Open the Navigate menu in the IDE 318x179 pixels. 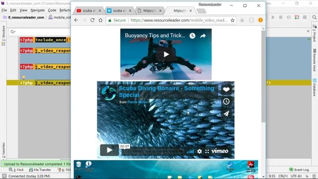coord(38,10)
